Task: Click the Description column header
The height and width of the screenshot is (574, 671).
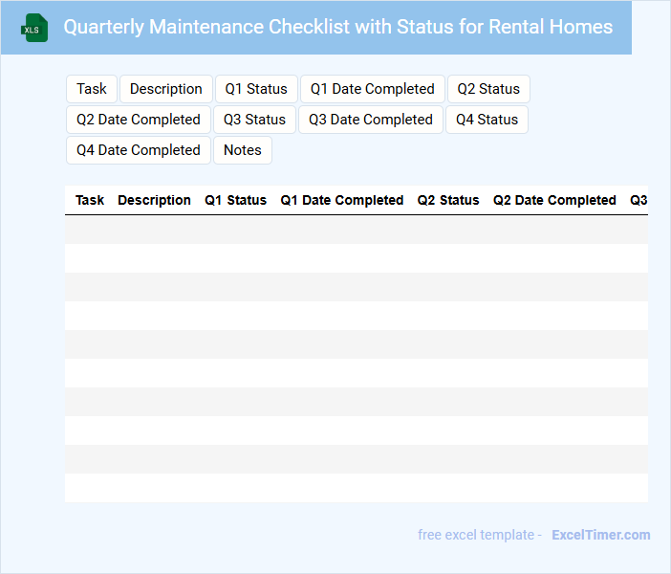Action: tap(154, 200)
